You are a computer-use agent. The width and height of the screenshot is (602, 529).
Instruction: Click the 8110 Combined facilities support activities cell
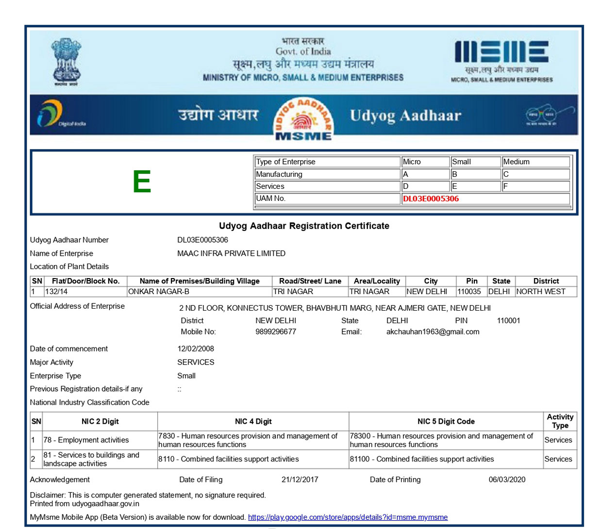tap(229, 459)
